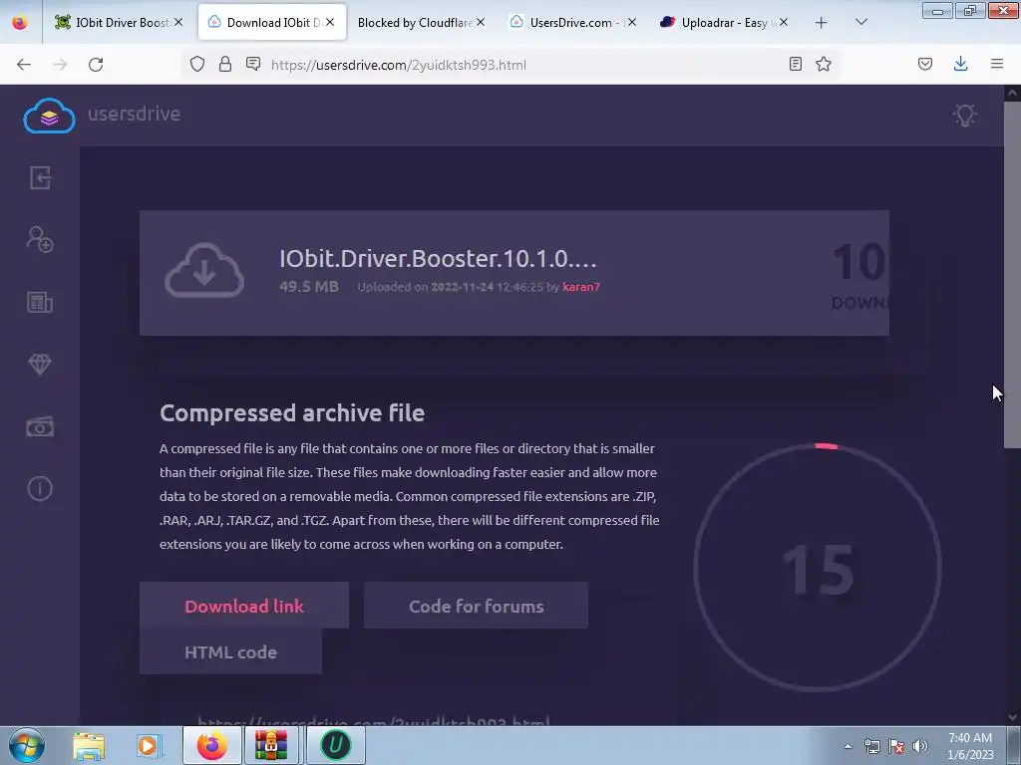This screenshot has width=1021, height=765.
Task: View site security padlock info
Action: [225, 64]
